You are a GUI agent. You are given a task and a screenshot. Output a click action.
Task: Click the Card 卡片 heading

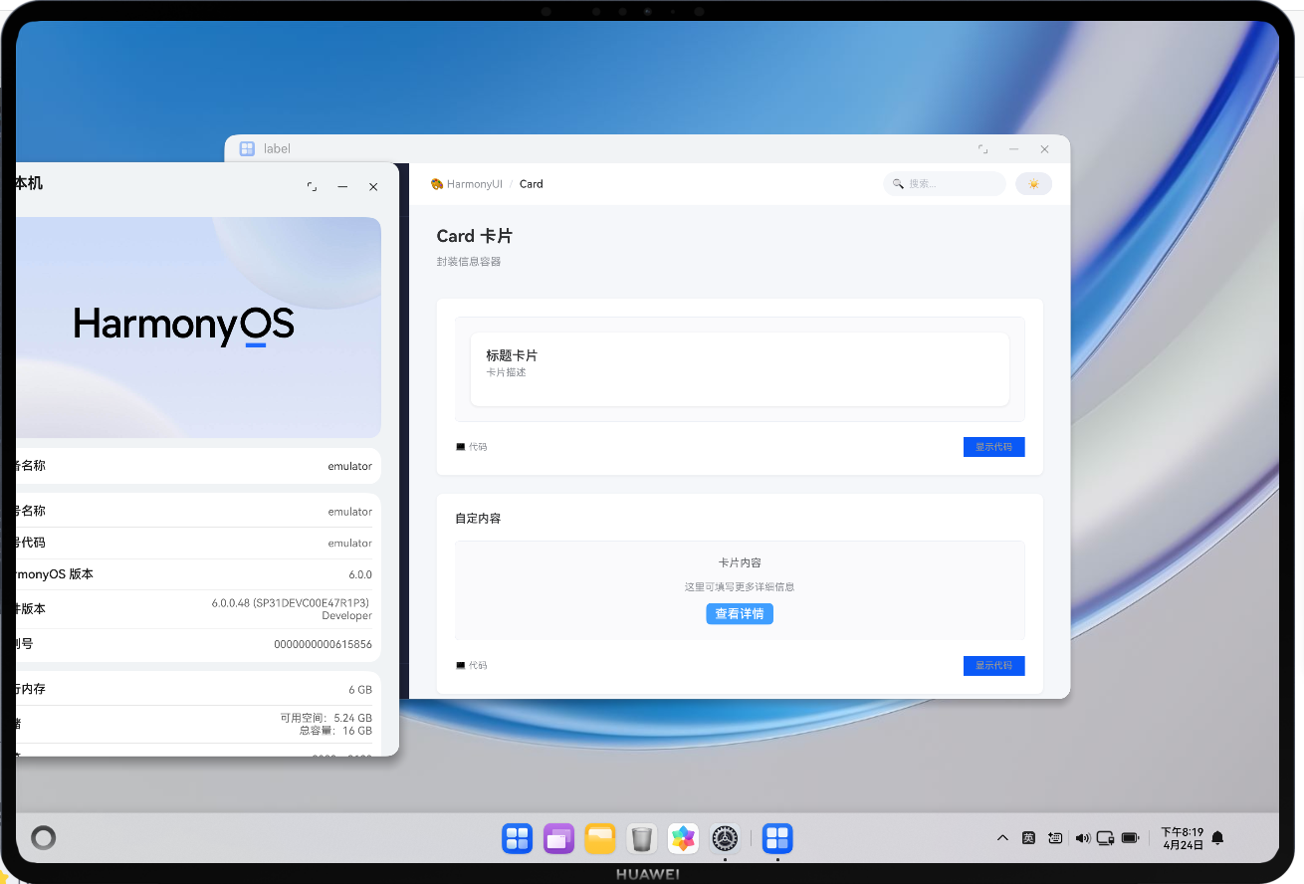click(x=475, y=236)
